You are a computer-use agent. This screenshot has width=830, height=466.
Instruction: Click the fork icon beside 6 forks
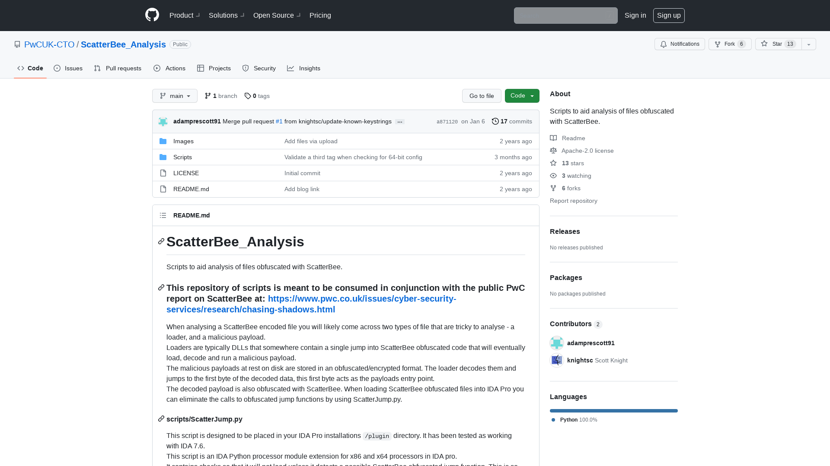point(553,188)
